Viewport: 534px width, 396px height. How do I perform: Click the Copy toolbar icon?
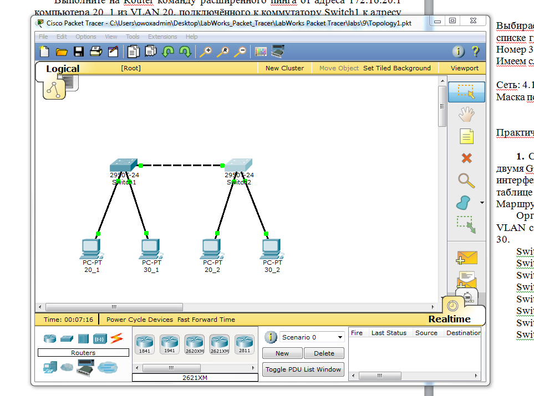click(x=133, y=52)
